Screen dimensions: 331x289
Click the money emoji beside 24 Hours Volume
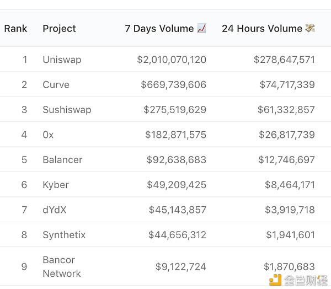pyautogui.click(x=310, y=28)
